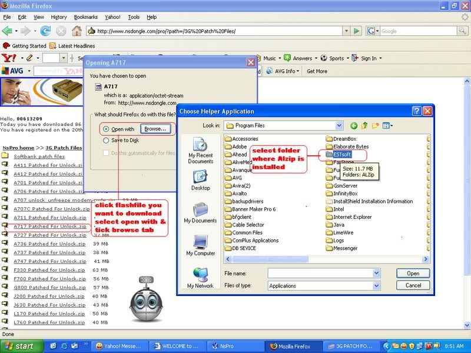Viewport: 471px width, 353px height.
Task: Click the file list horizontal scrollbar thumb
Action: (270, 259)
